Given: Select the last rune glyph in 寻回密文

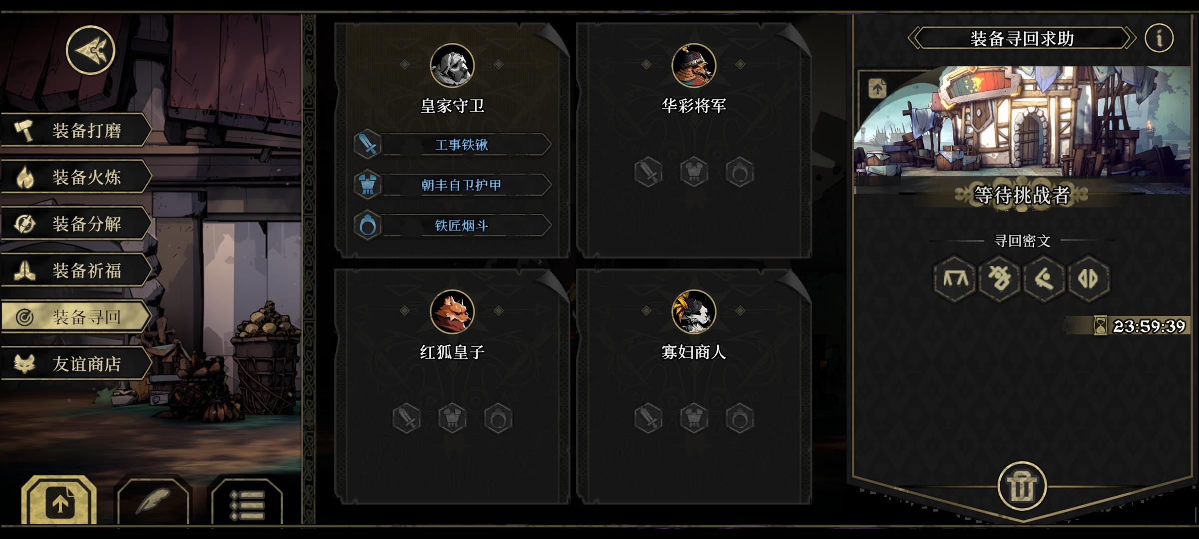Looking at the screenshot, I should [x=1089, y=278].
